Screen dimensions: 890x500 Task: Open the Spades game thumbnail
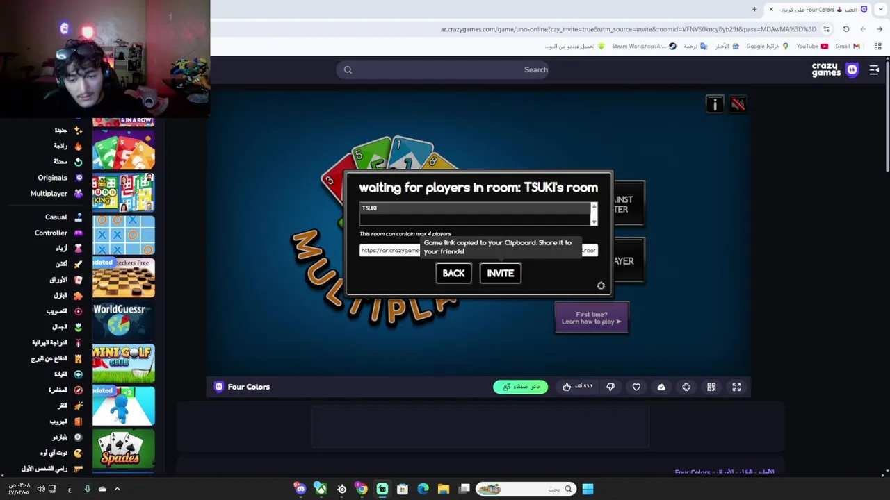click(124, 449)
